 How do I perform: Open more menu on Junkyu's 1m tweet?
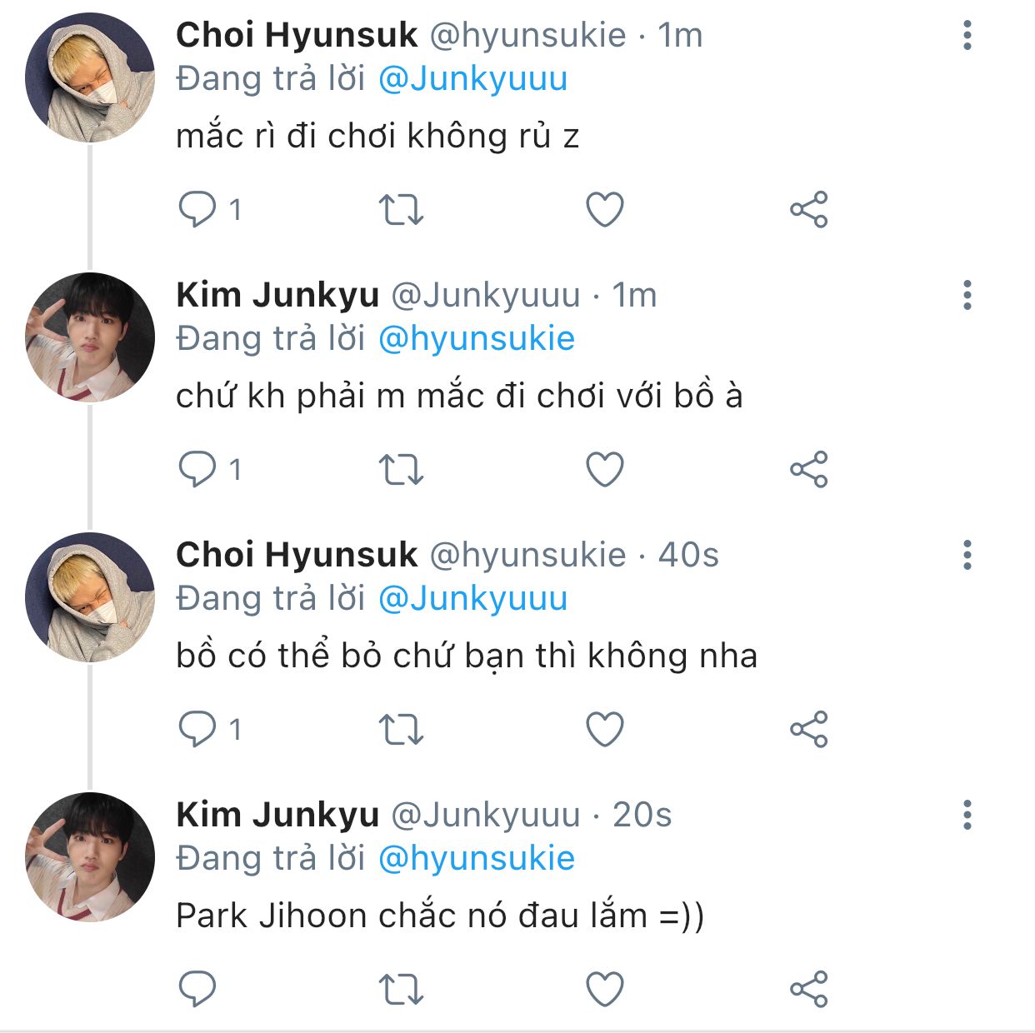click(967, 295)
